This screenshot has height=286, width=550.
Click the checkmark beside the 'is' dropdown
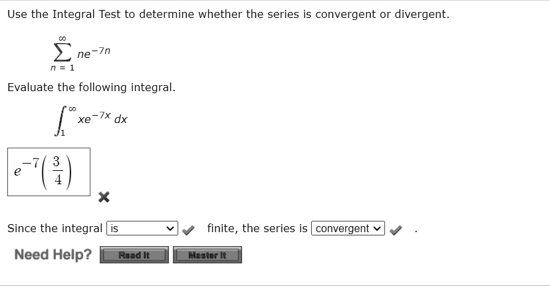(188, 230)
